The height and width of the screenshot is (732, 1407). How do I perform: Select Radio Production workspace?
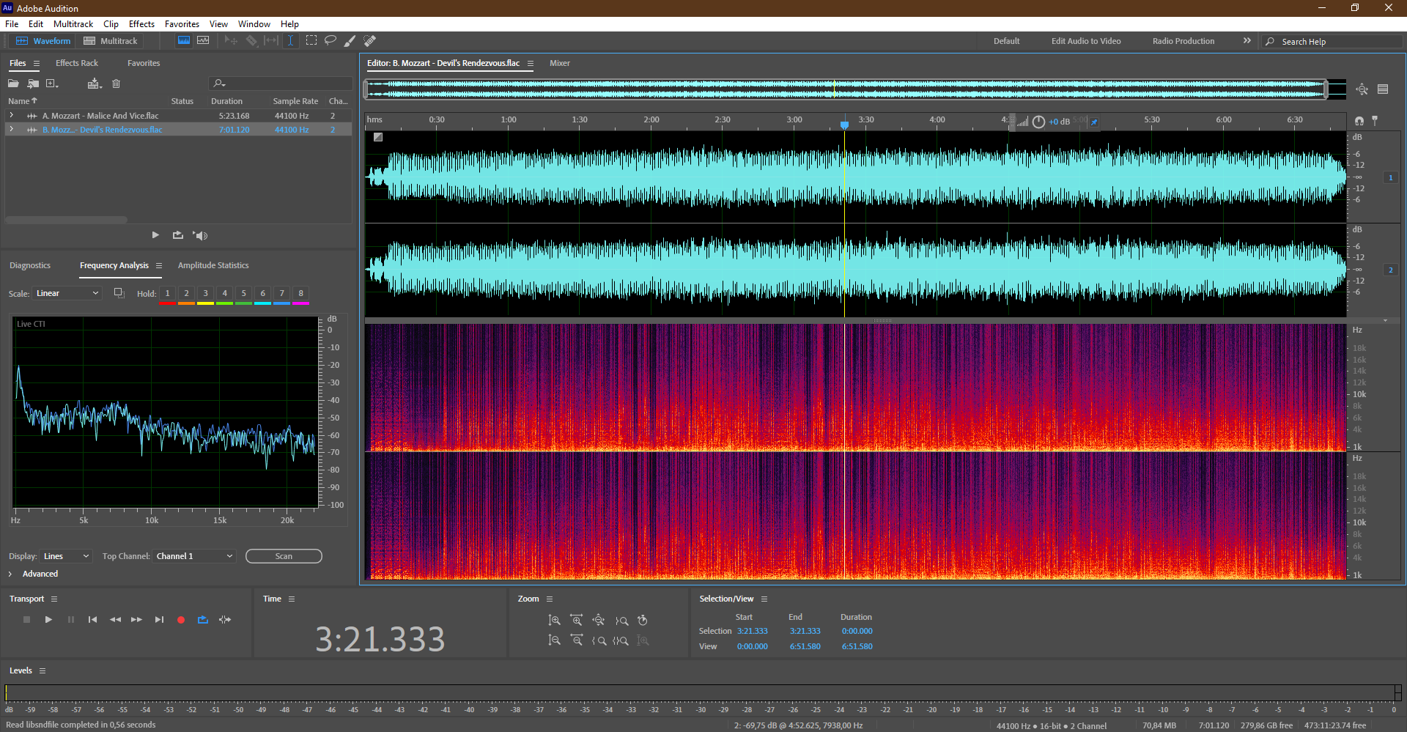point(1183,41)
